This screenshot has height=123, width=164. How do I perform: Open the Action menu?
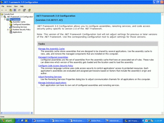click(9, 6)
